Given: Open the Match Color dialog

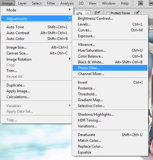Looking at the screenshot, I should pos(110,141).
